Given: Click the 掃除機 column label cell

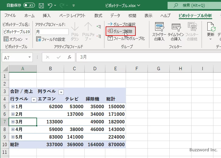Looking at the screenshot, I should (x=95, y=99).
